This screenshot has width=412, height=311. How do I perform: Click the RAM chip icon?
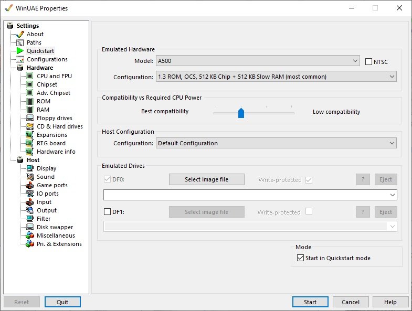pos(30,110)
